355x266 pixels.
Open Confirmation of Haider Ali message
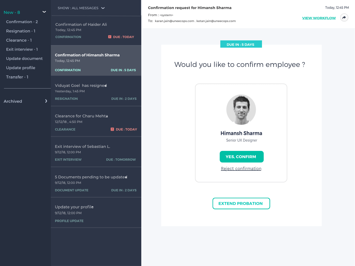[96, 31]
